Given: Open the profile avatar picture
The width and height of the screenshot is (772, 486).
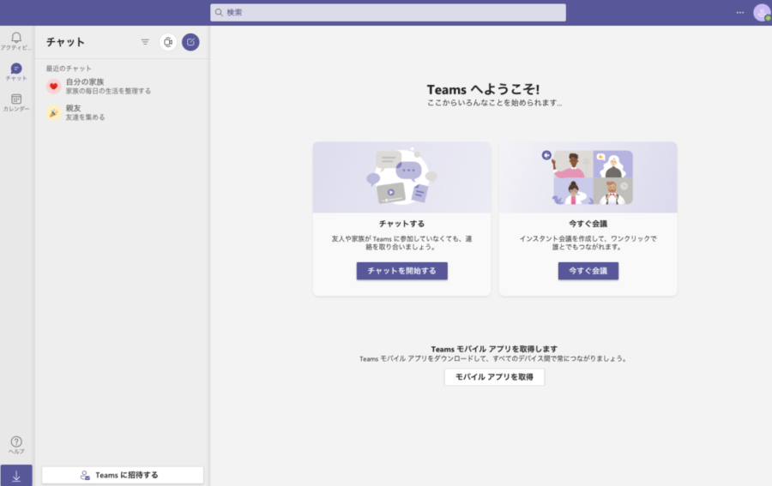Looking at the screenshot, I should (762, 12).
